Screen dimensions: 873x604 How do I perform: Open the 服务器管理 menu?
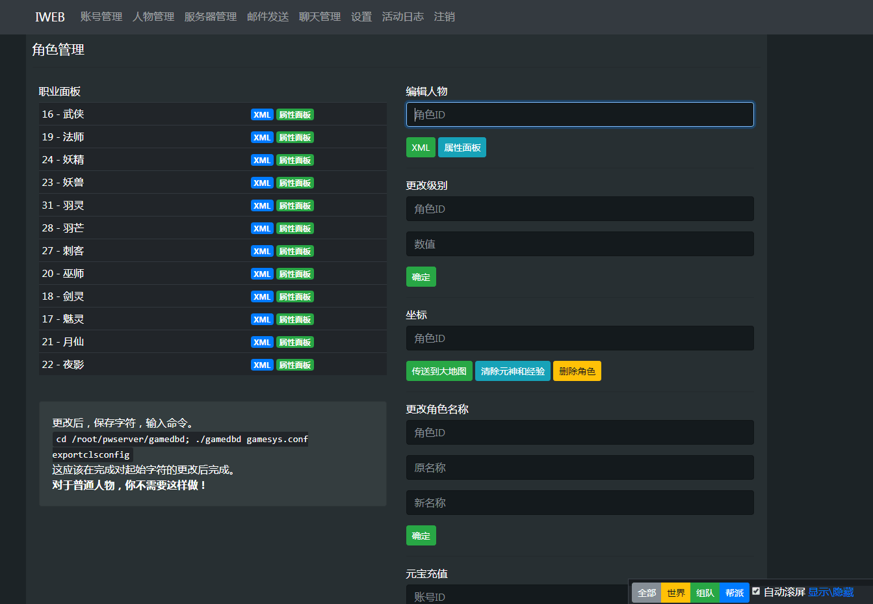point(211,17)
